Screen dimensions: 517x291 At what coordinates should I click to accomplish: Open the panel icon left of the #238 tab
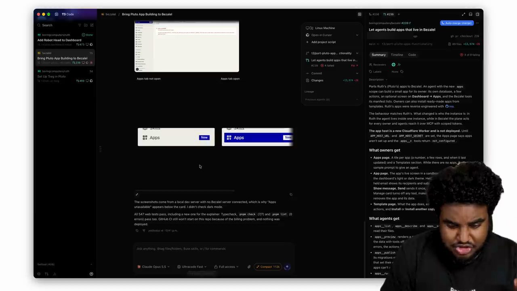359,14
